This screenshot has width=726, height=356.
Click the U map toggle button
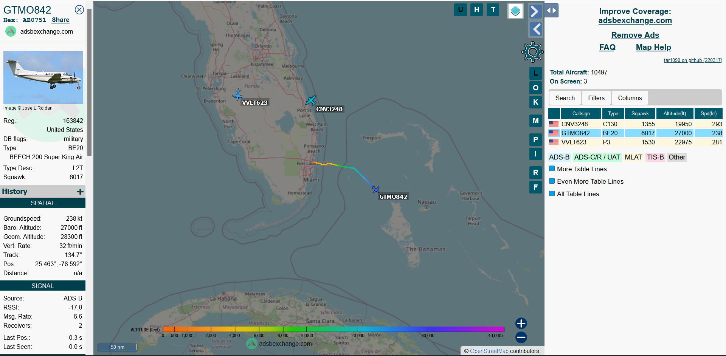[460, 10]
